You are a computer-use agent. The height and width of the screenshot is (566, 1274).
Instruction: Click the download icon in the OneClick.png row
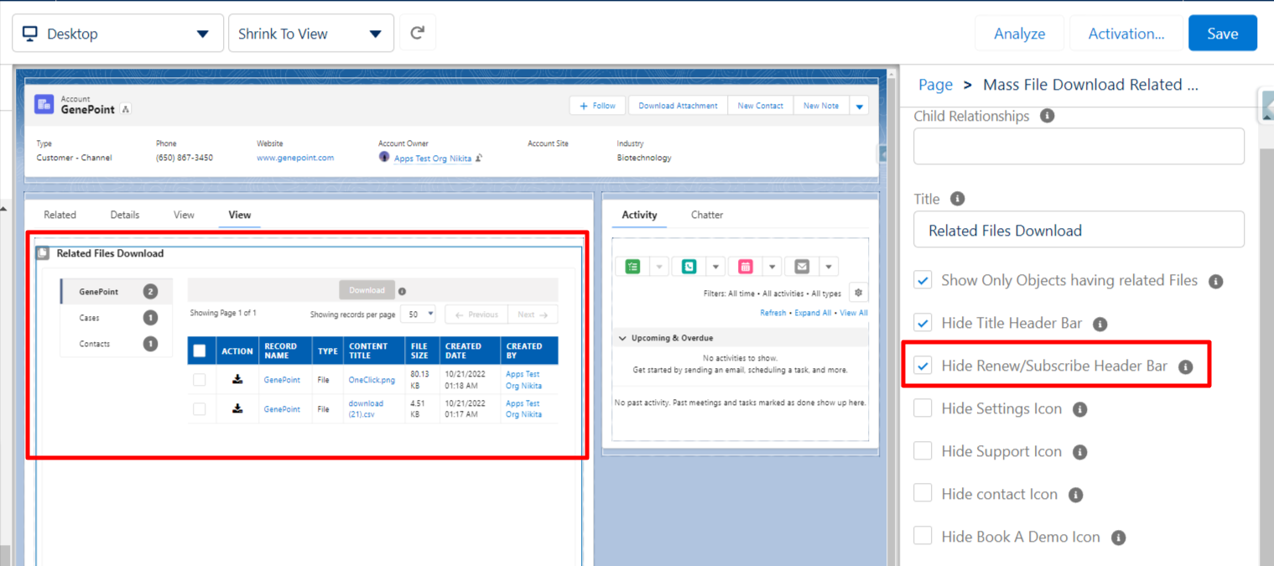[x=237, y=380]
